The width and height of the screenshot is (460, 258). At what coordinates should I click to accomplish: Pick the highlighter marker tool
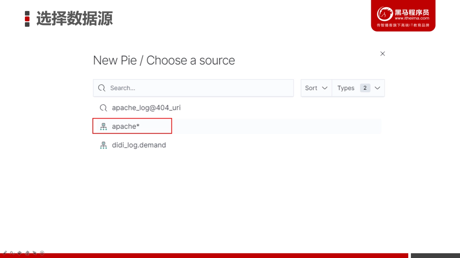click(x=20, y=253)
